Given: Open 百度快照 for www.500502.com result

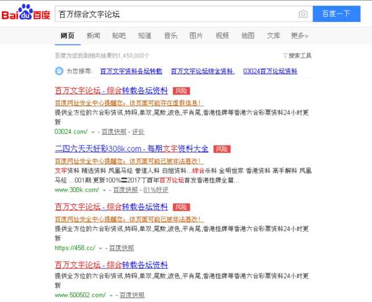Looking at the screenshot, I should coord(132,295).
